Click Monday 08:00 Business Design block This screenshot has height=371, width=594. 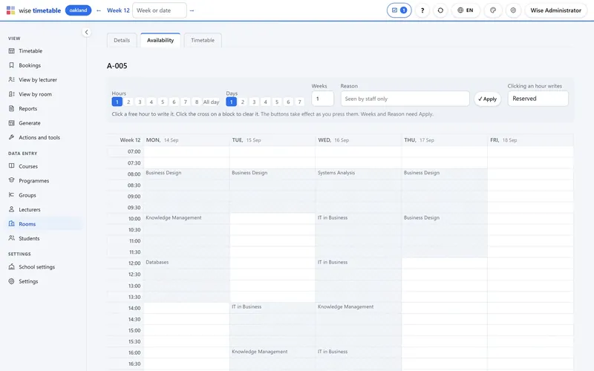pos(187,191)
